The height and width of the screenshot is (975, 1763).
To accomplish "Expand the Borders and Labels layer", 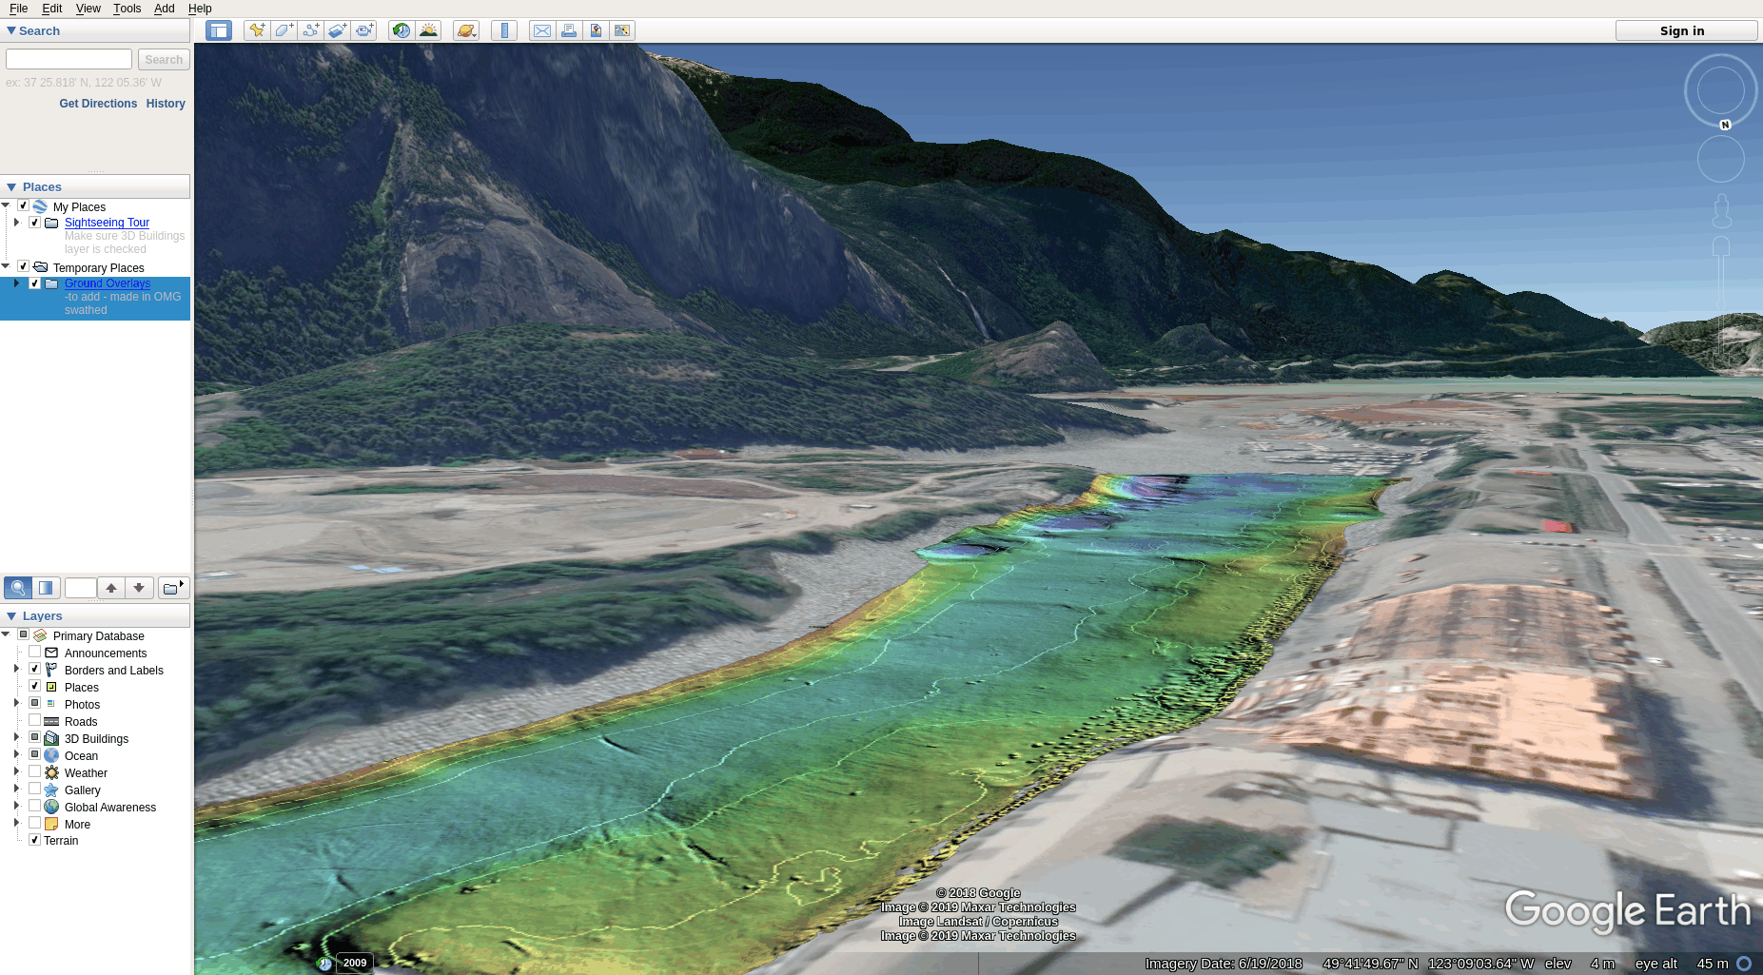I will [16, 670].
